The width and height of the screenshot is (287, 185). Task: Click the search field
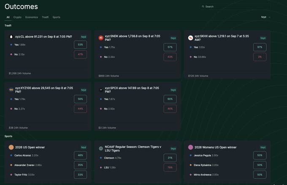[x=235, y=7]
